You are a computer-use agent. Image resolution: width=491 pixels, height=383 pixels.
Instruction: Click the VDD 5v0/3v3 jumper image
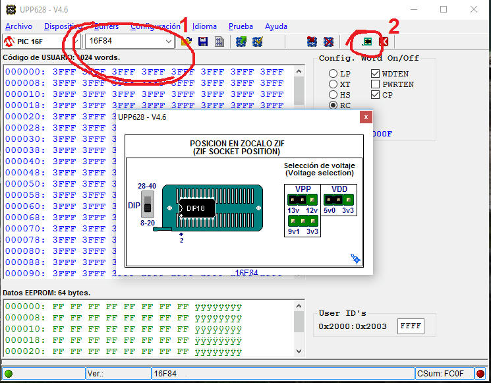point(339,200)
